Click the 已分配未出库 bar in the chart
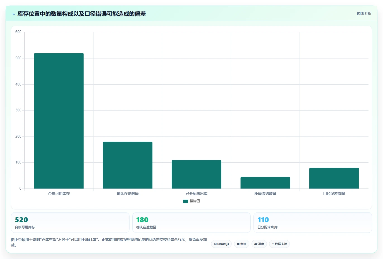This screenshot has width=383, height=259. click(x=197, y=174)
